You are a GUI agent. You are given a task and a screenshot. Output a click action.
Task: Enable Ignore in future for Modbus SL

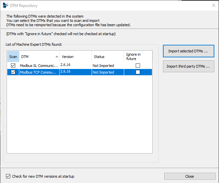pyautogui.click(x=138, y=65)
